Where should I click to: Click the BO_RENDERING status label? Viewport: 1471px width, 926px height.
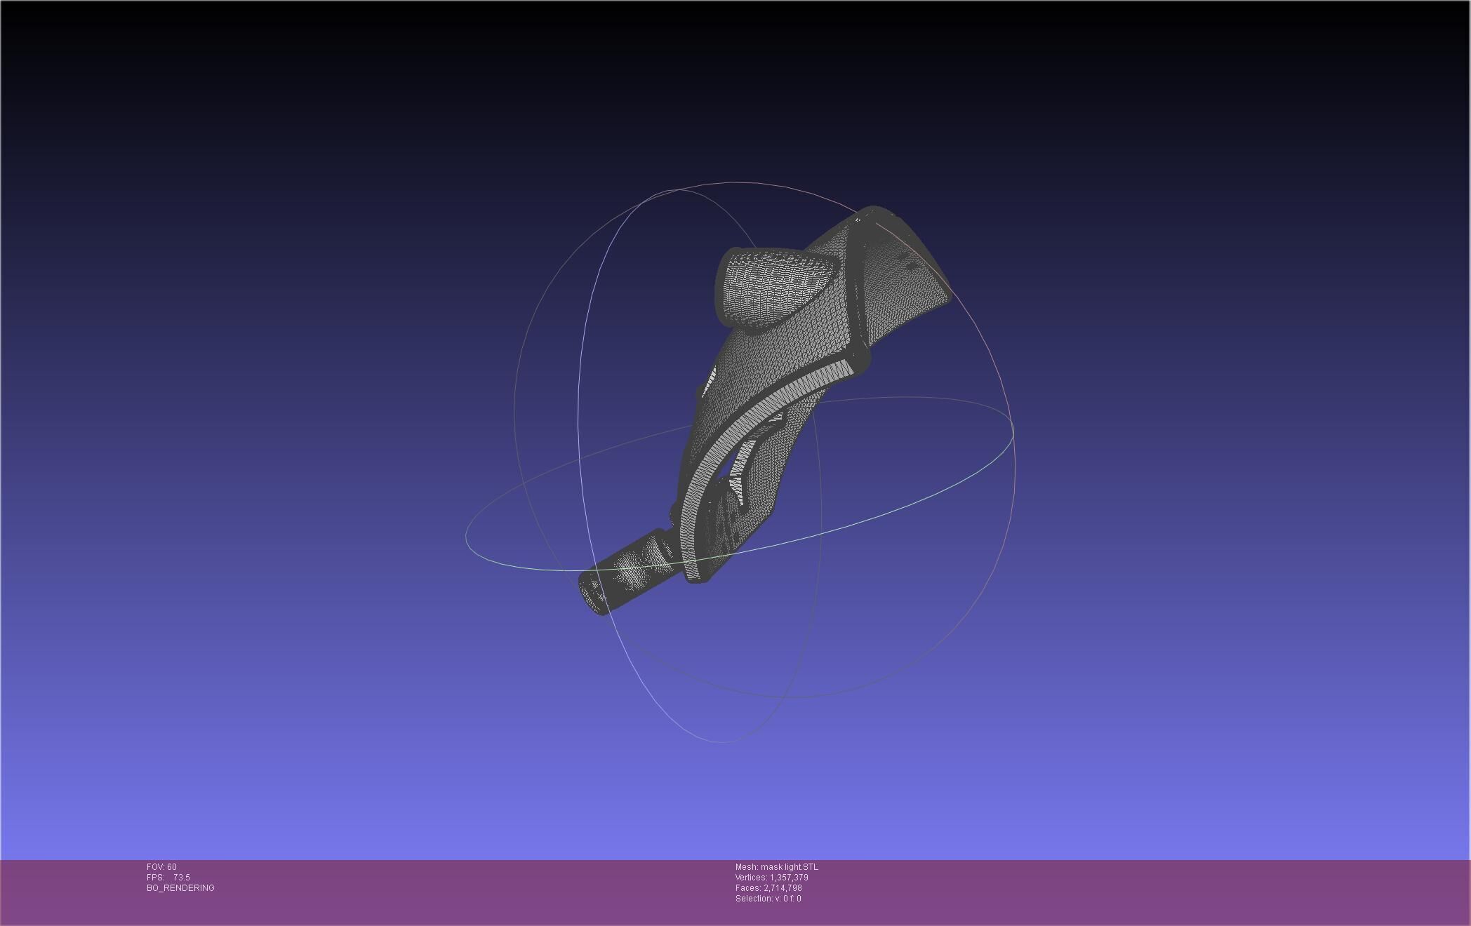[180, 888]
